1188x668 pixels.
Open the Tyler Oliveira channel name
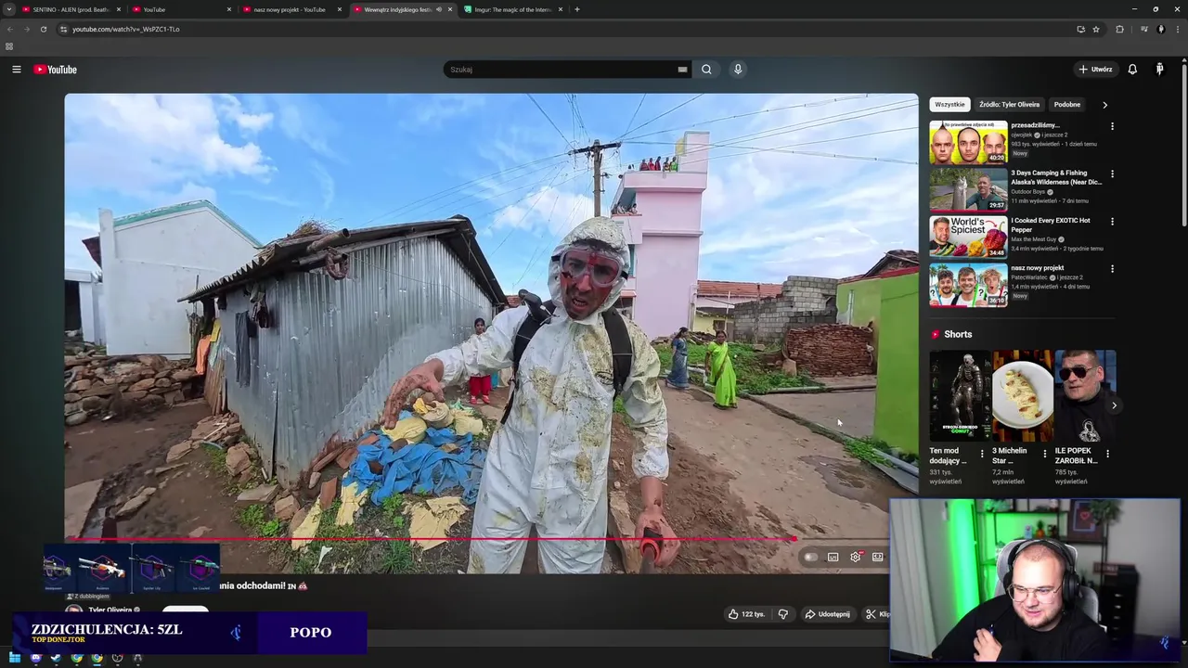[x=110, y=610]
